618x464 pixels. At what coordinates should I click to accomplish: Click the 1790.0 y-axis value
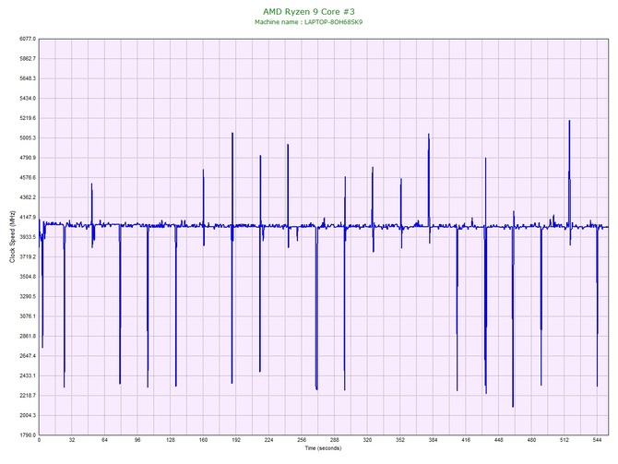(28, 435)
